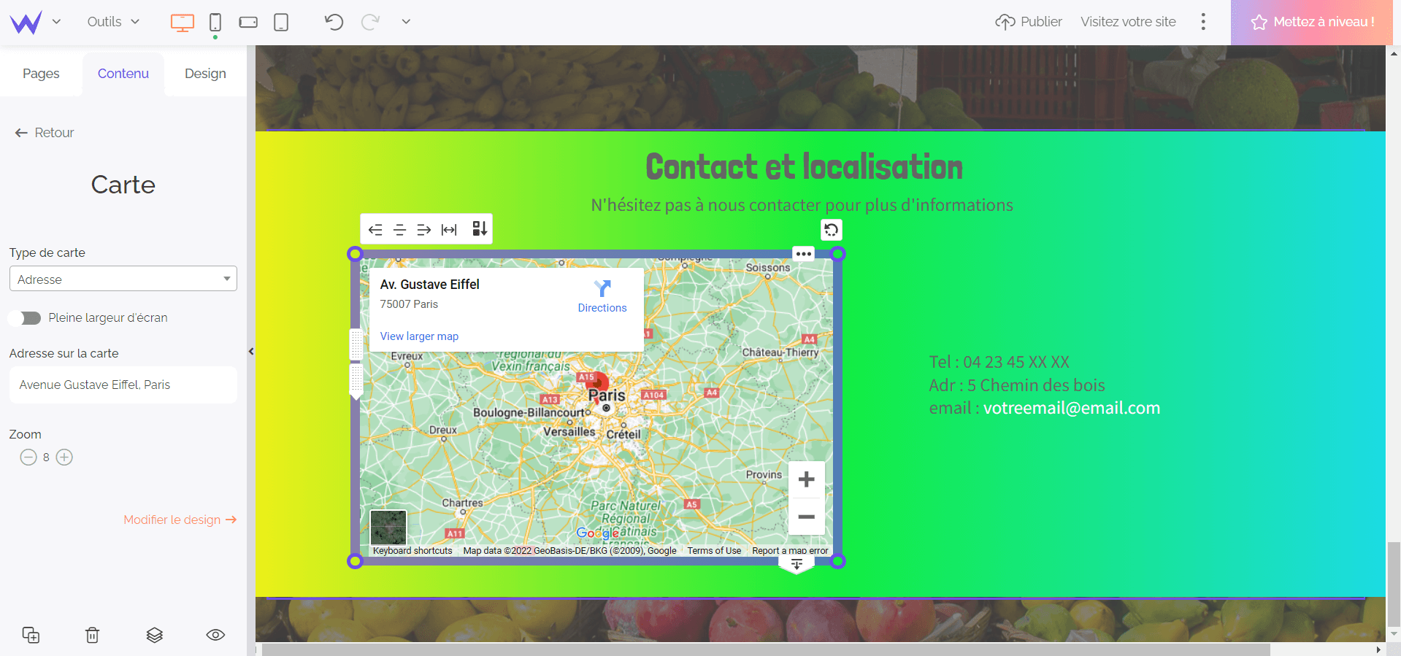Screen dimensions: 1401x656
Task: Click the votreemail@email.com link
Action: [x=1071, y=408]
